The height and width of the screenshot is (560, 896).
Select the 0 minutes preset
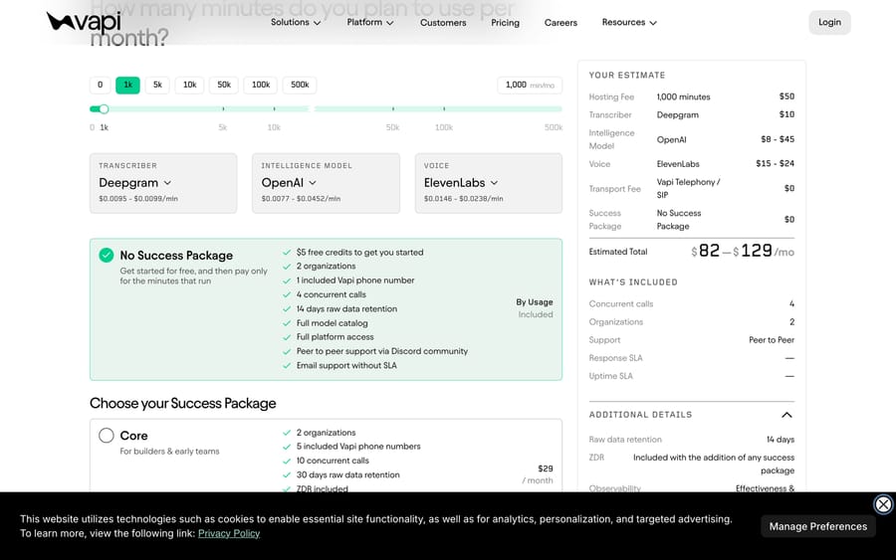[x=100, y=86]
